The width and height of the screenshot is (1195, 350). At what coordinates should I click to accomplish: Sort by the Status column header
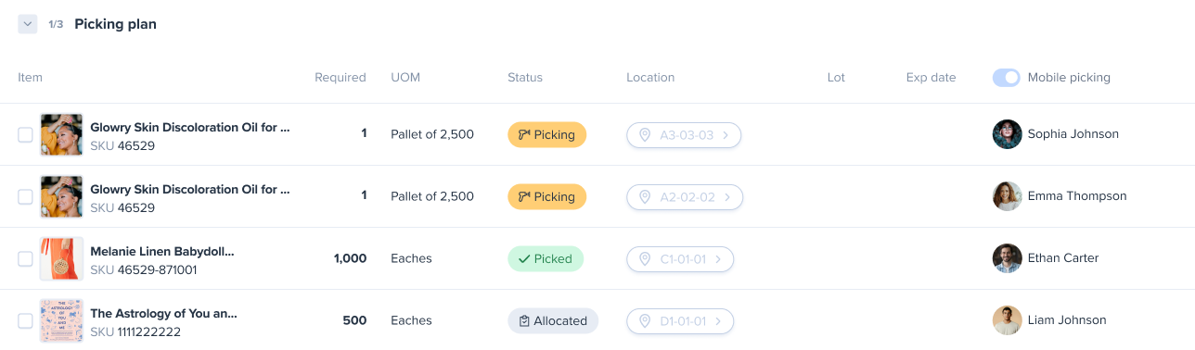[525, 78]
